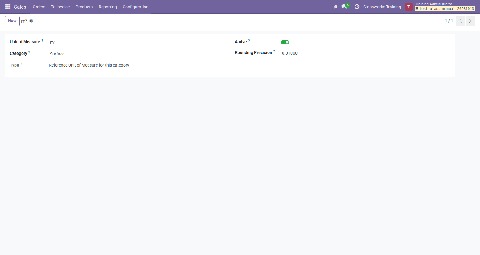
Task: Click the Category help question mark
Action: point(29,52)
